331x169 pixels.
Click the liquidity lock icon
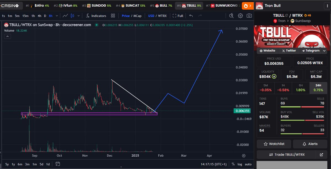(x=274, y=76)
